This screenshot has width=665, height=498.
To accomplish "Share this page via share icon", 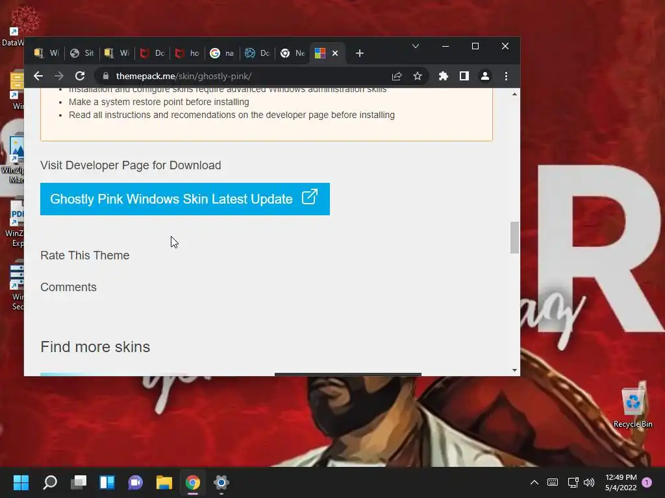I will tap(397, 77).
